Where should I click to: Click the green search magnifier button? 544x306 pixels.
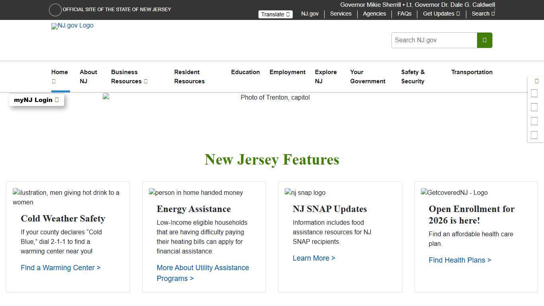coord(484,40)
